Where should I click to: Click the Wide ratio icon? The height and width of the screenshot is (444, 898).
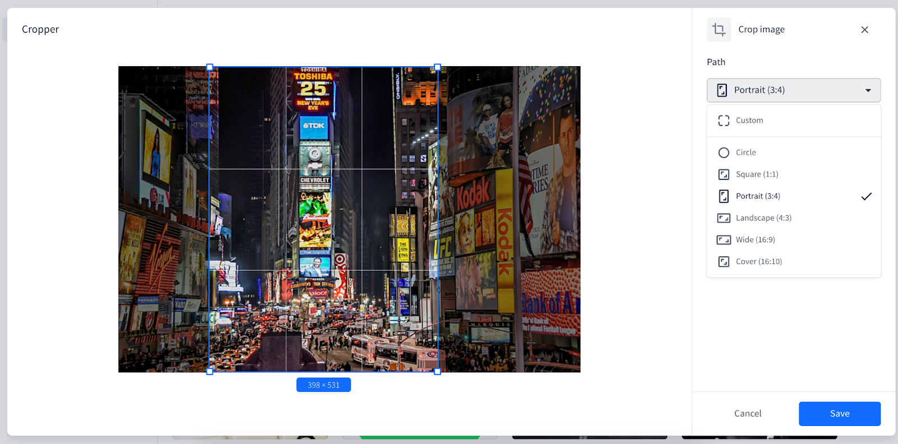pyautogui.click(x=724, y=240)
